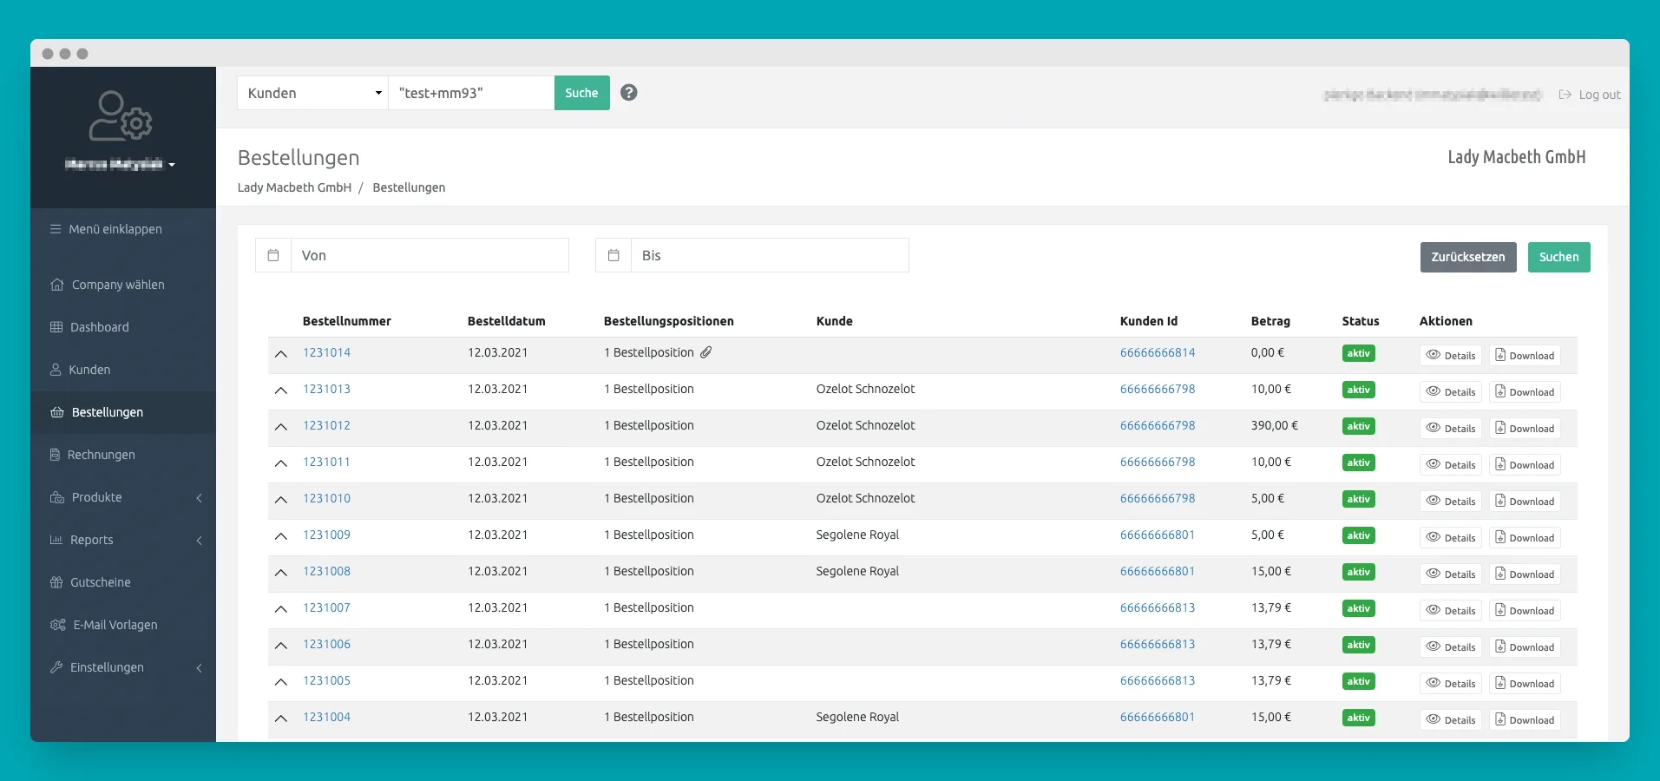View Details for order 1231010
The image size is (1660, 781).
point(1451,501)
